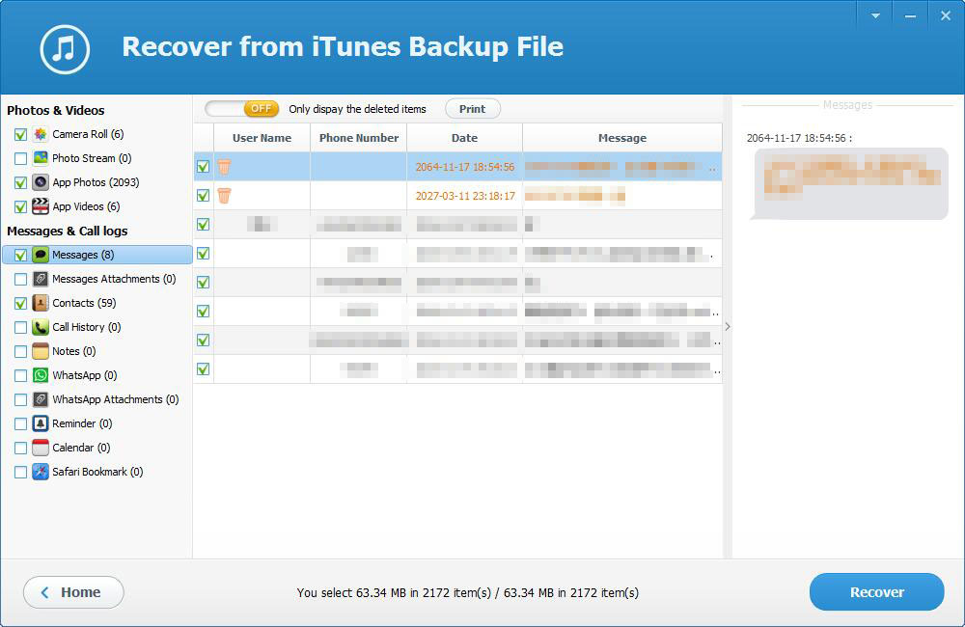Toggle the deleted-items-only OFF switch
This screenshot has height=627, width=965.
pyautogui.click(x=242, y=109)
